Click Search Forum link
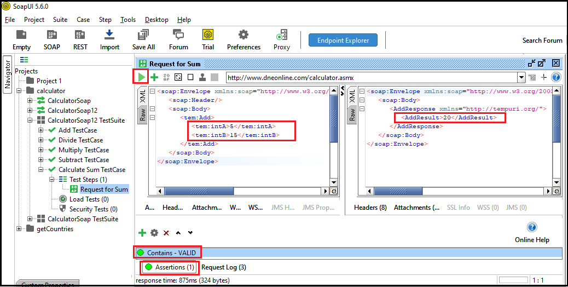The image size is (568, 287). pyautogui.click(x=542, y=40)
